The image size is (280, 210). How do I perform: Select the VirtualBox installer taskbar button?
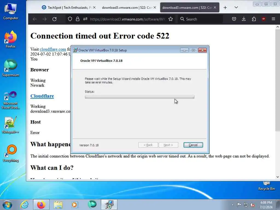(x=109, y=205)
